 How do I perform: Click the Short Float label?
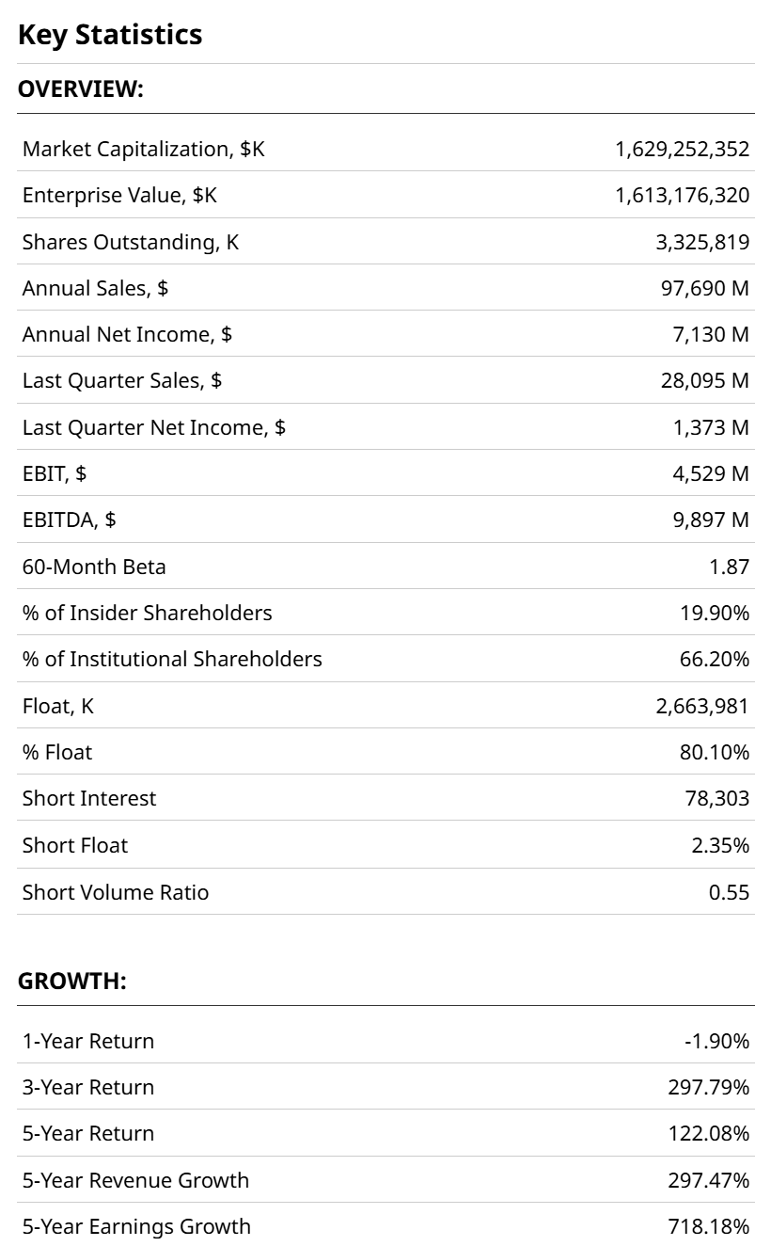(75, 845)
